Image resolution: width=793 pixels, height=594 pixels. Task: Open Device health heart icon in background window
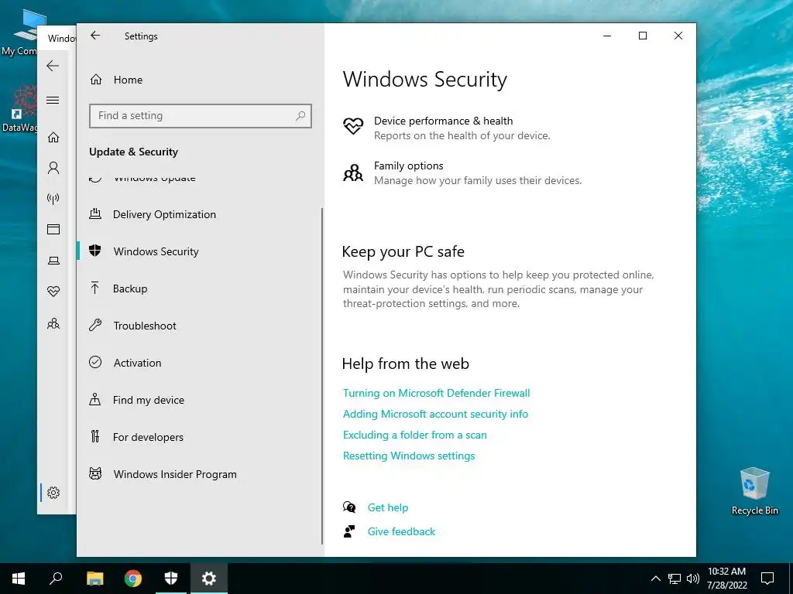53,291
